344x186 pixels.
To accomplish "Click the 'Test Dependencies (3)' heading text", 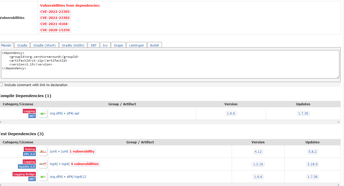I will 21,134.
